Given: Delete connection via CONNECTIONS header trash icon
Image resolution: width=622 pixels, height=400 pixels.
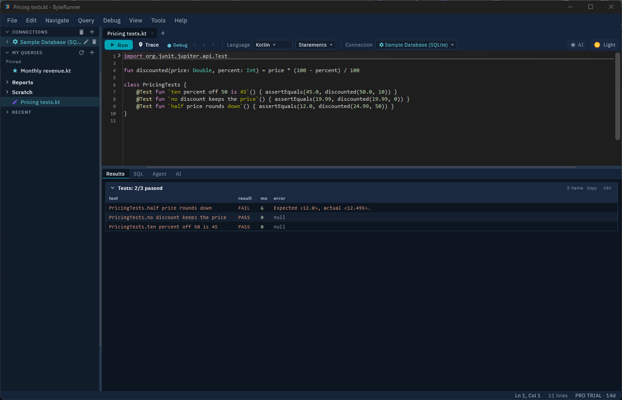Looking at the screenshot, I should (x=81, y=32).
